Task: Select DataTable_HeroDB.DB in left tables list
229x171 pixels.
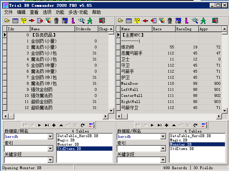Action: click(x=85, y=136)
